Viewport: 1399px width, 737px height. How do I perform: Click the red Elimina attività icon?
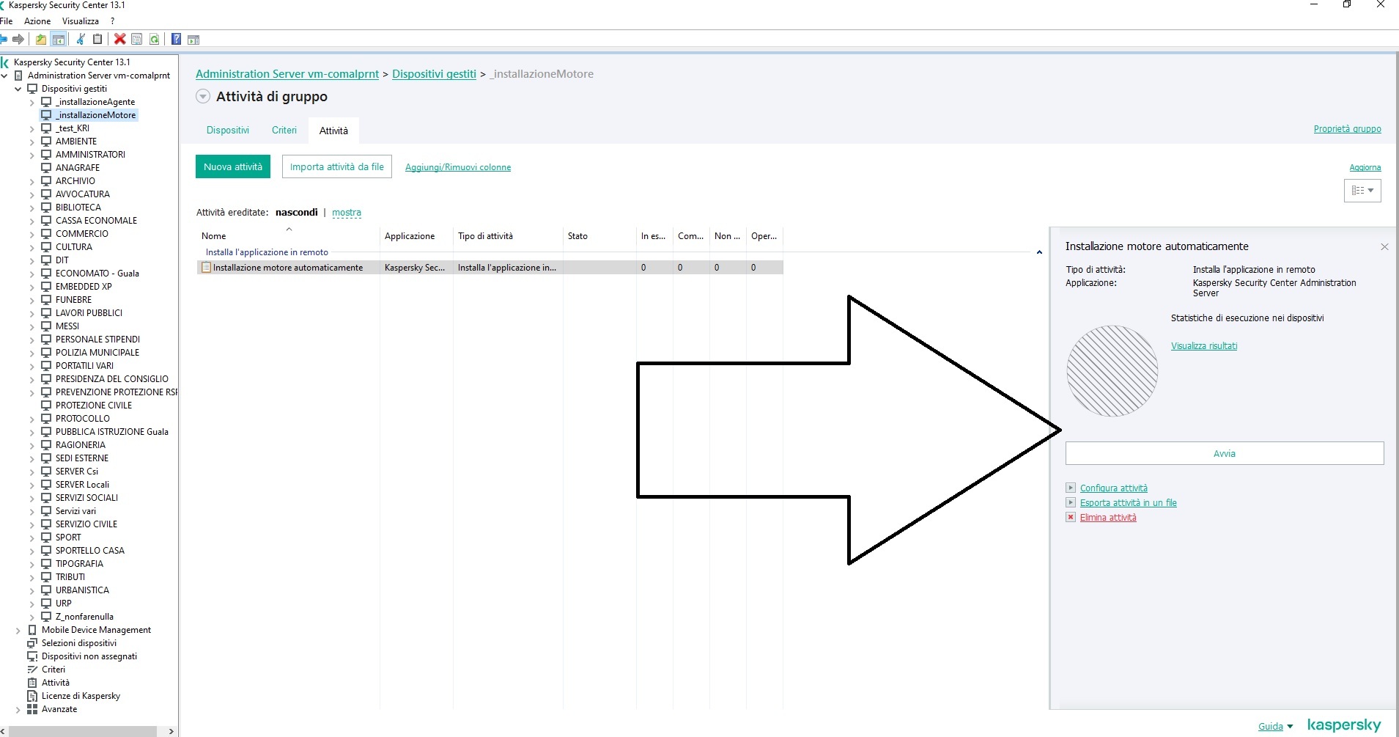coord(1071,517)
